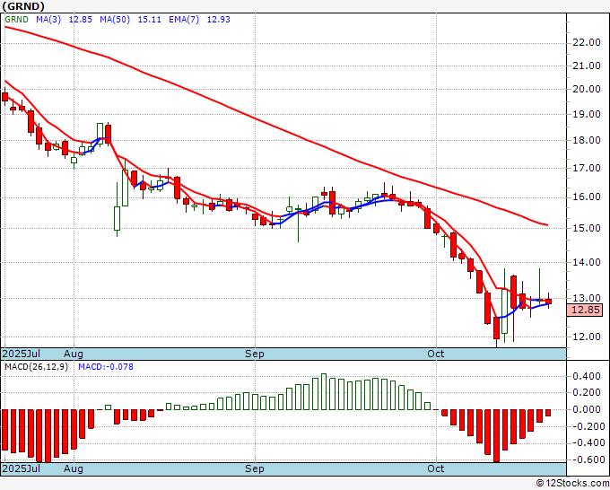Click the -0.600 MACD axis label

tap(586, 460)
